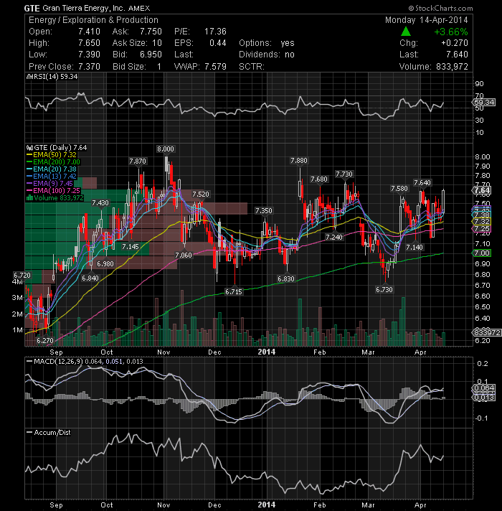
Task: Click the 7.060 low label
Action: click(184, 255)
